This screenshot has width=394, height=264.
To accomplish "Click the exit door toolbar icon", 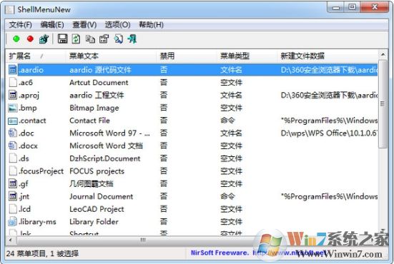I will [x=132, y=39].
